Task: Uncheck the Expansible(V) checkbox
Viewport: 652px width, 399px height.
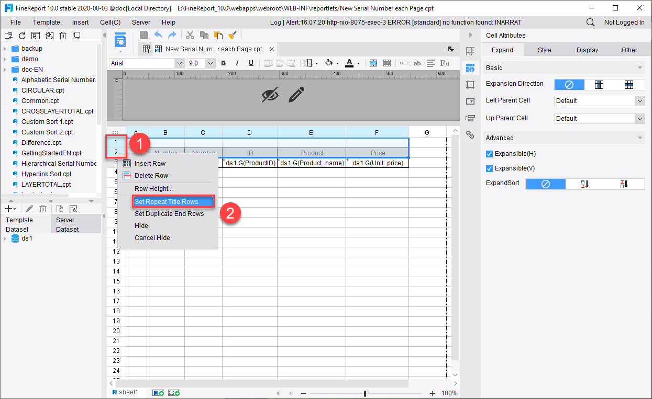Action: tap(489, 168)
